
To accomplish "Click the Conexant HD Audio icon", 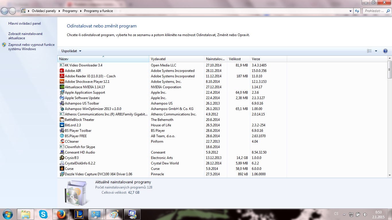I will (62, 152).
